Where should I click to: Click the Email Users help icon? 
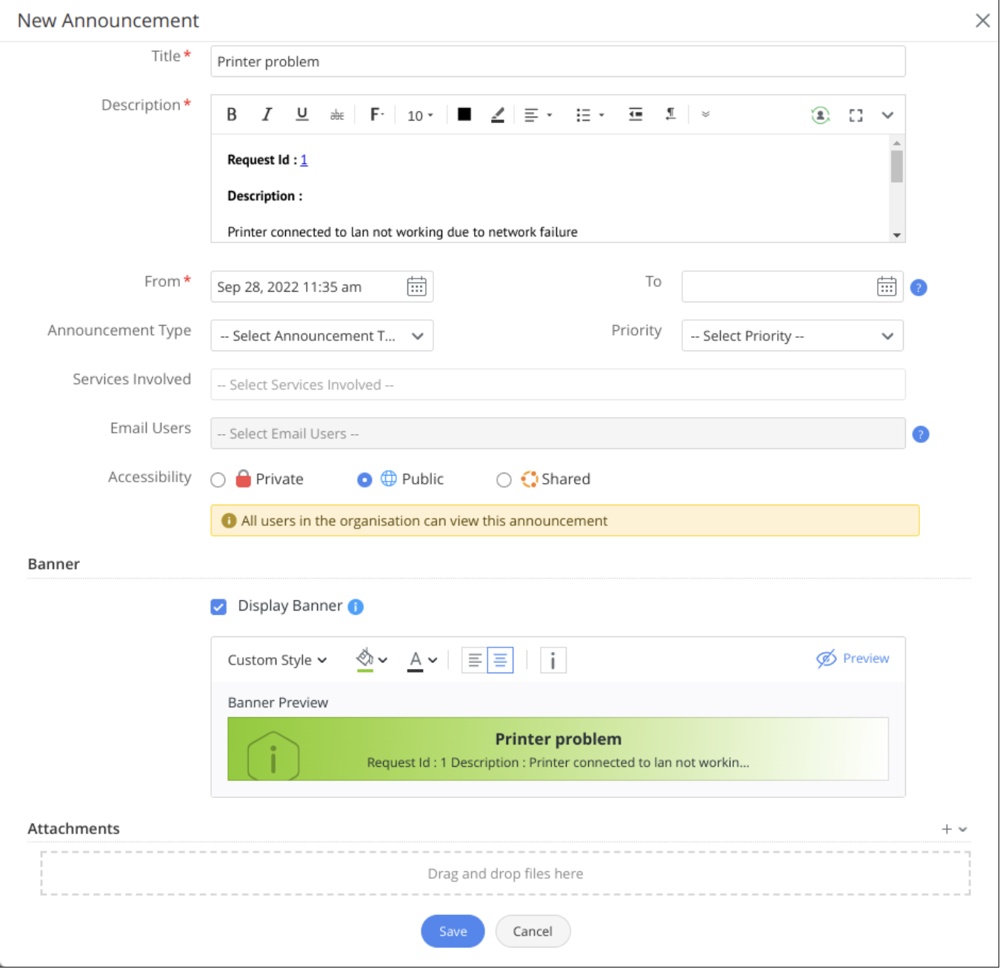(920, 434)
